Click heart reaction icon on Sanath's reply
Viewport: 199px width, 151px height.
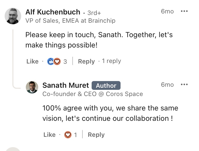[x=68, y=135]
